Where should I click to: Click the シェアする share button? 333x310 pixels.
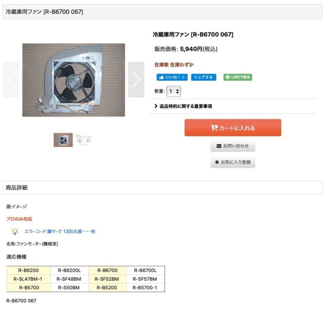click(203, 77)
